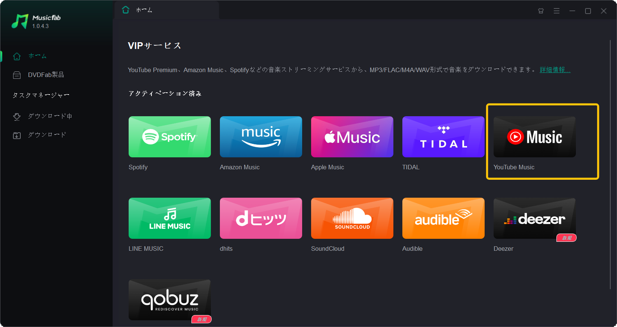
Task: Open the Spotify service tile
Action: coord(169,137)
